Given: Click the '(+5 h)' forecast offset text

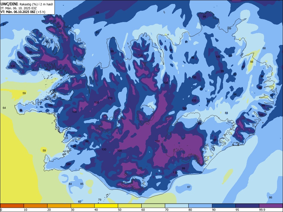Looking at the screenshot, I should (x=40, y=12).
